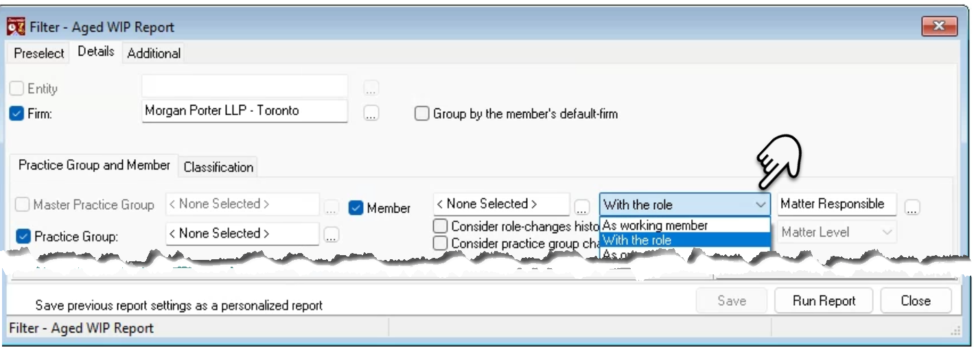Viewport: 974px width, 347px height.
Task: Toggle the Member checkbox
Action: point(356,207)
